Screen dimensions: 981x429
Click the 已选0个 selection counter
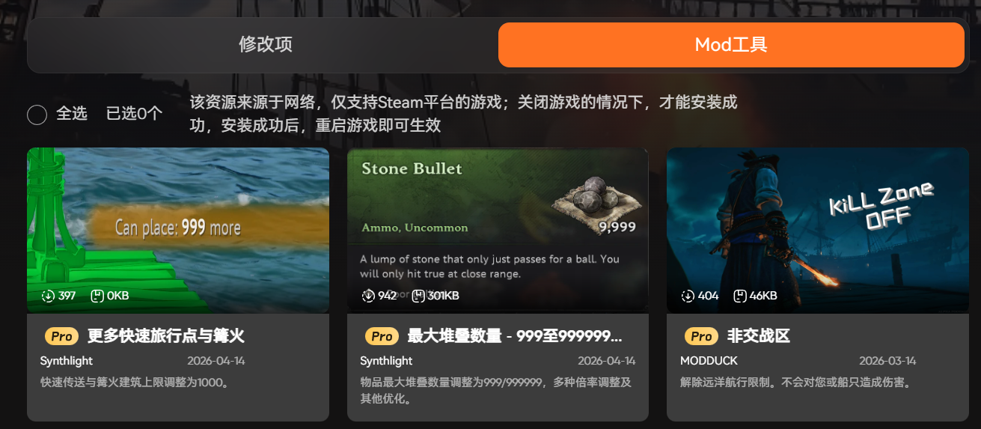point(134,114)
